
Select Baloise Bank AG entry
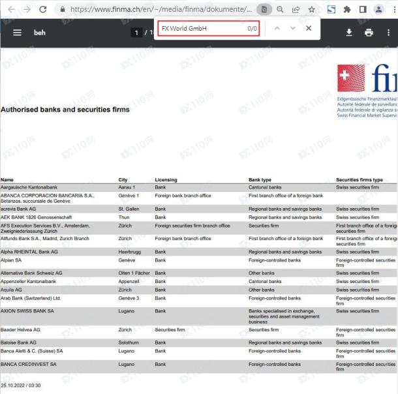[x=18, y=342]
